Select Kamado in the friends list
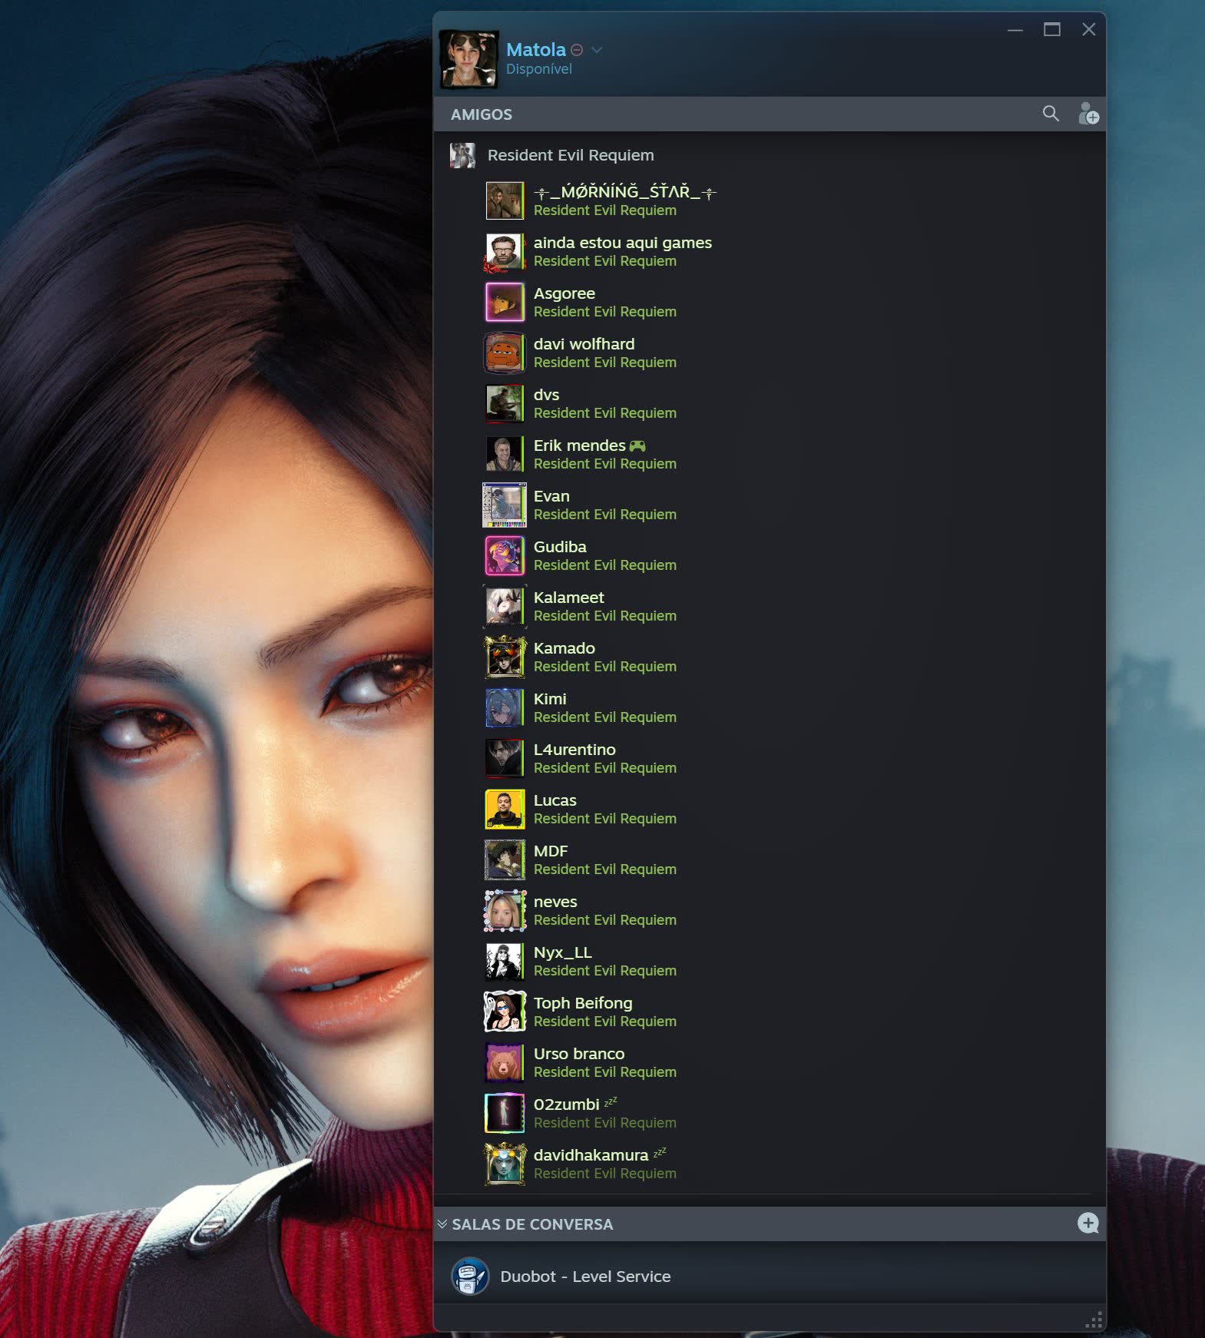This screenshot has height=1338, width=1205. pyautogui.click(x=770, y=657)
